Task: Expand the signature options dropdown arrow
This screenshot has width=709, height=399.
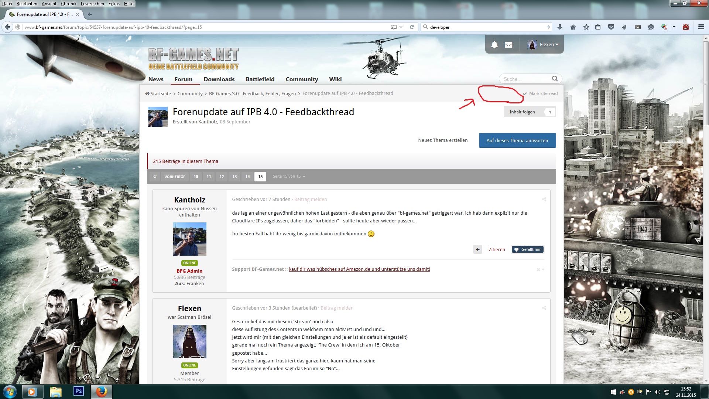Action: click(x=543, y=270)
